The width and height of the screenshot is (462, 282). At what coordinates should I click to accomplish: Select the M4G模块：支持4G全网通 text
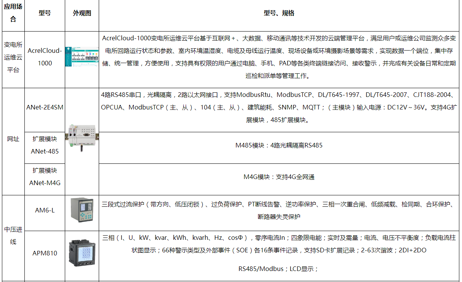(x=279, y=177)
